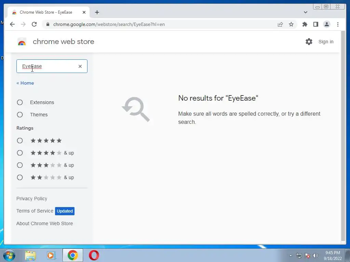This screenshot has width=350, height=262.
Task: Click the No results for "EyeEase" heading
Action: tap(218, 98)
